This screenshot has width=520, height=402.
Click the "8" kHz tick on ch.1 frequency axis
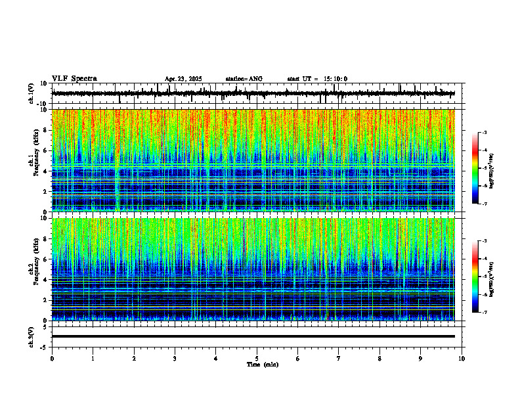point(45,130)
